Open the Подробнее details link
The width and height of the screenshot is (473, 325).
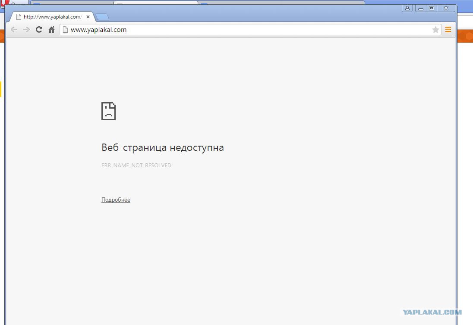(x=116, y=200)
